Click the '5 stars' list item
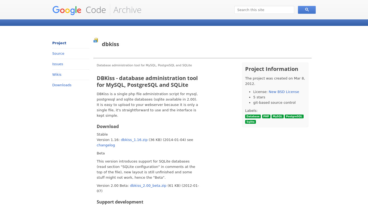Image resolution: width=368 pixels, height=207 pixels. (x=259, y=97)
